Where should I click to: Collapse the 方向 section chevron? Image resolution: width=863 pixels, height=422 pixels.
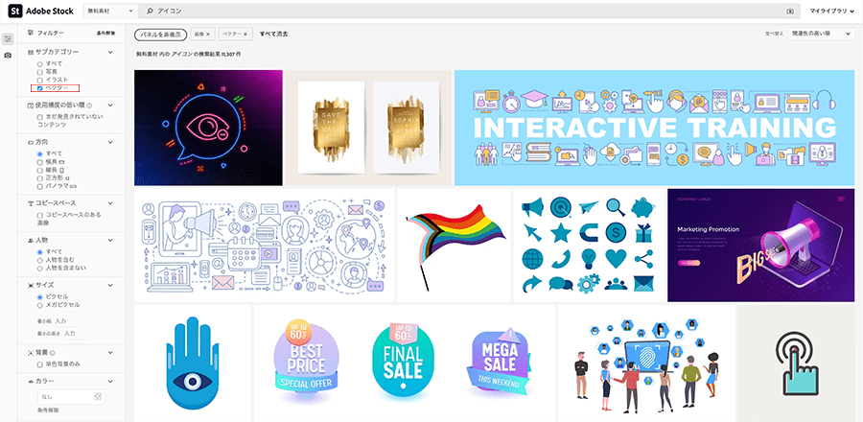tap(110, 142)
